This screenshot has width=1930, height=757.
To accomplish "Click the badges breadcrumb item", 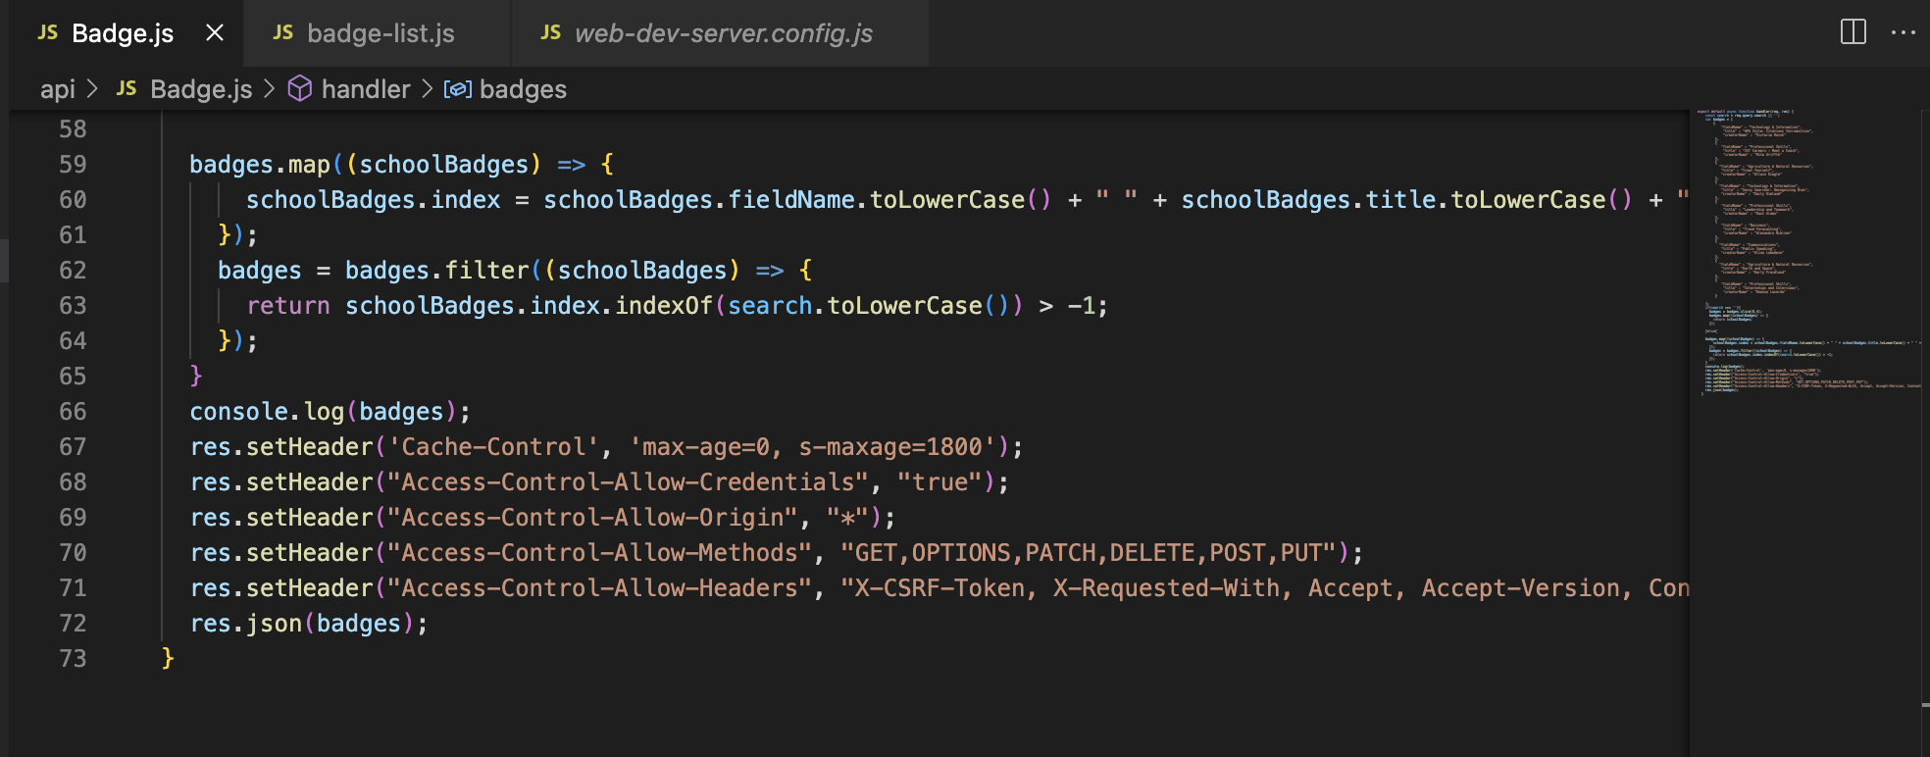I will click(523, 89).
